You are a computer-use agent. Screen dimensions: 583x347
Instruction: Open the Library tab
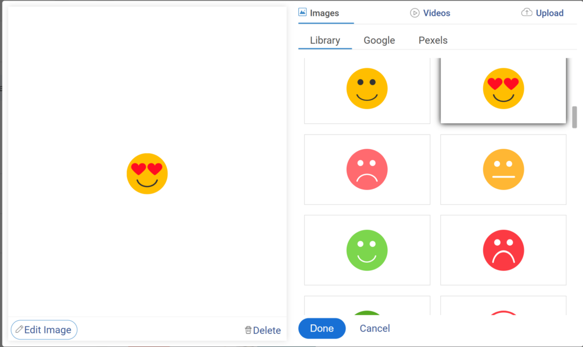[x=325, y=40]
